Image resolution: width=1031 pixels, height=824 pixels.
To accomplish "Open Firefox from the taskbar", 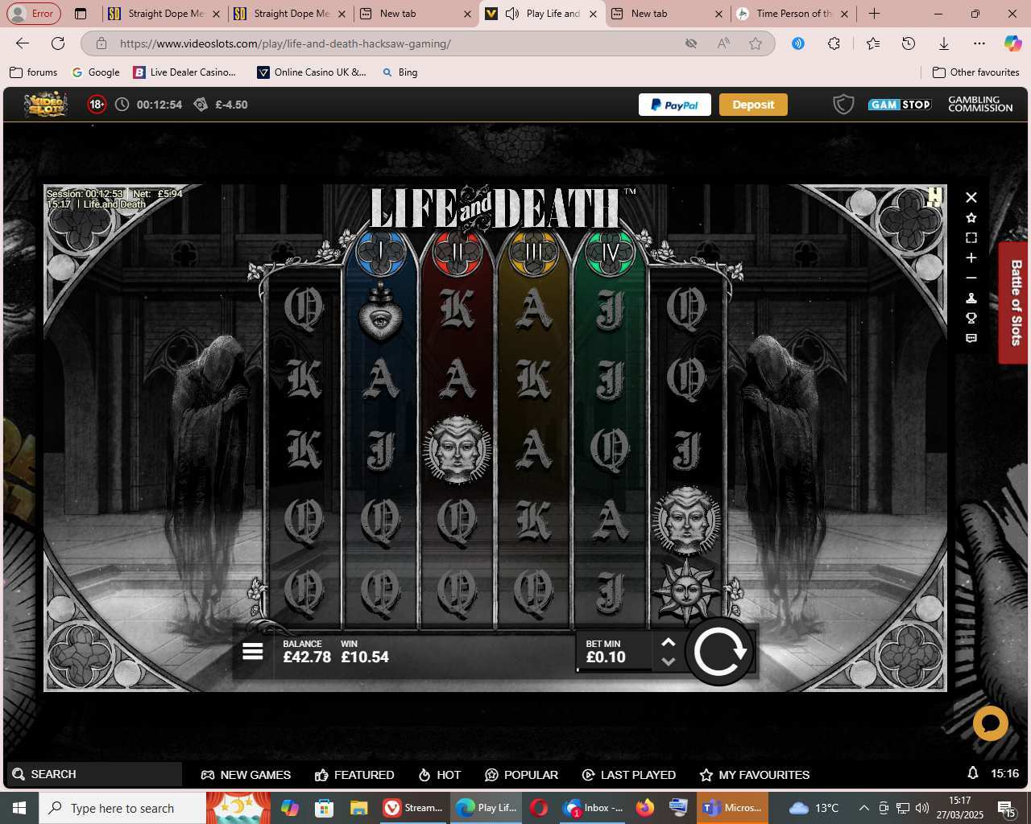I will tap(645, 808).
